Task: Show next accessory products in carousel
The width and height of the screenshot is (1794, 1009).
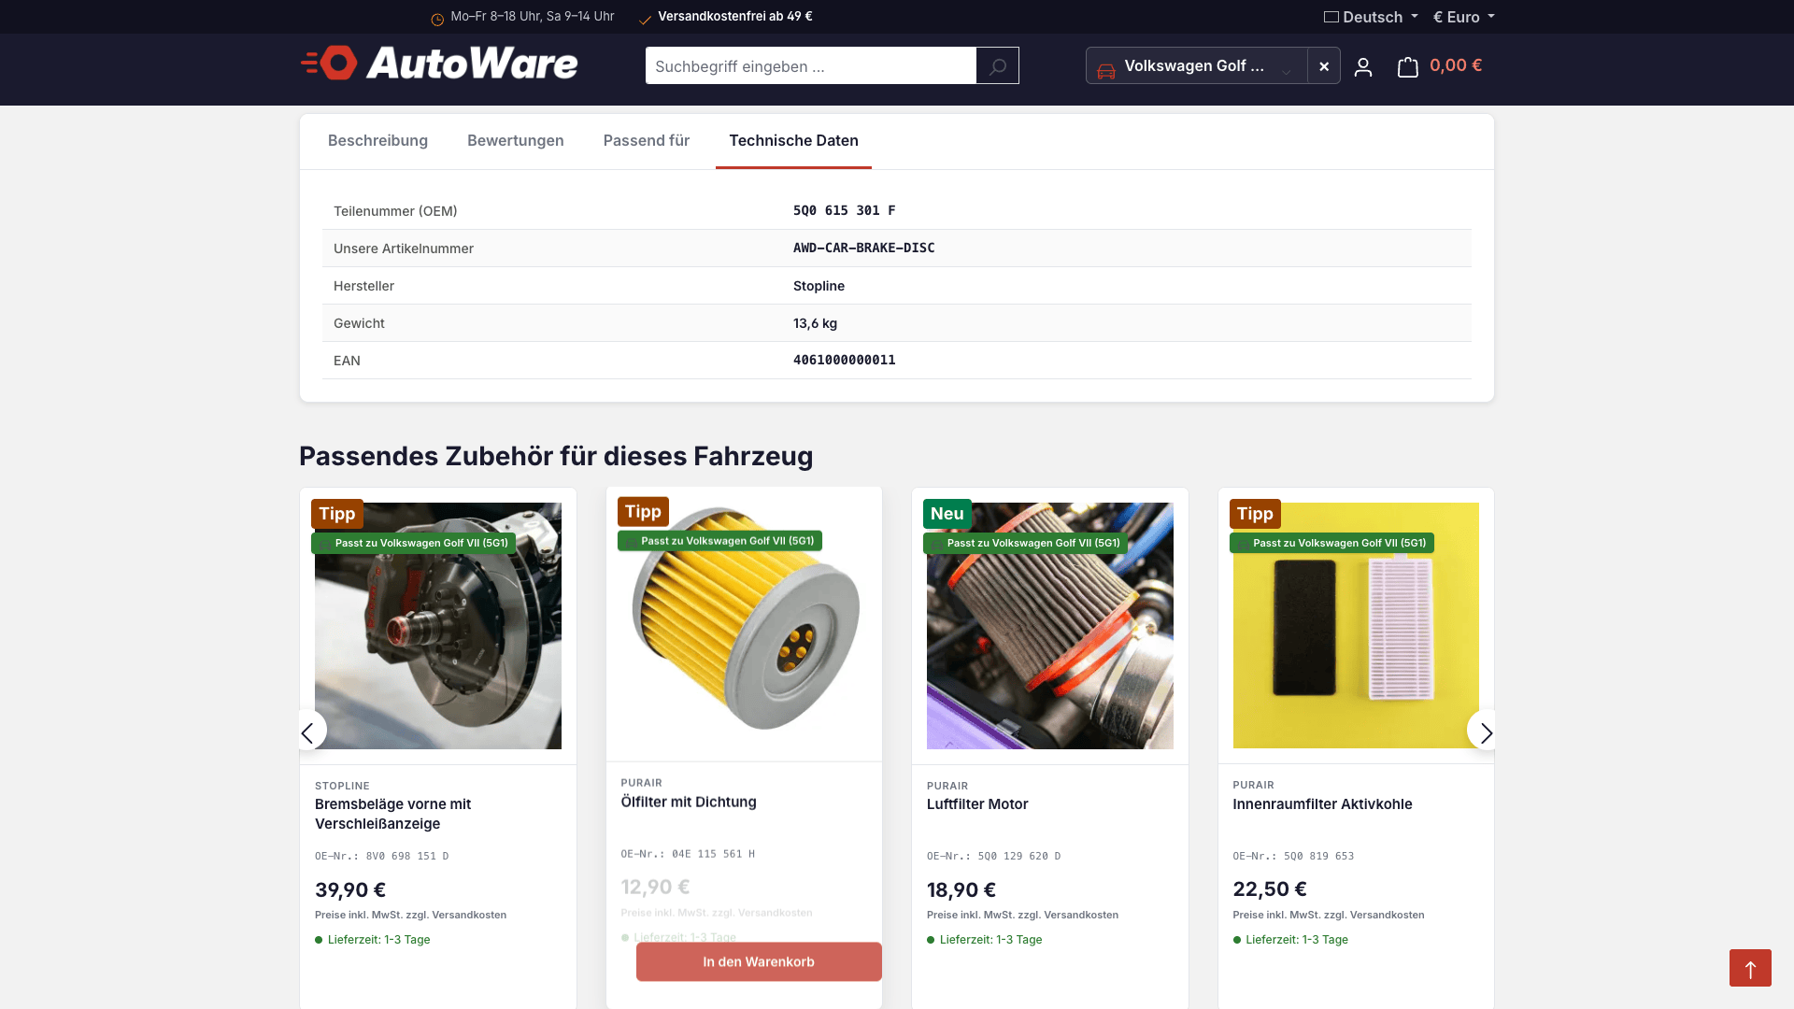Action: coord(1484,731)
